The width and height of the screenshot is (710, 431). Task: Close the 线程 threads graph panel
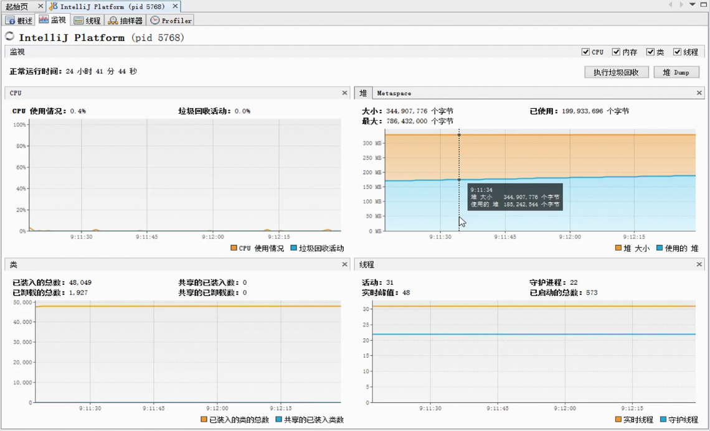click(699, 264)
